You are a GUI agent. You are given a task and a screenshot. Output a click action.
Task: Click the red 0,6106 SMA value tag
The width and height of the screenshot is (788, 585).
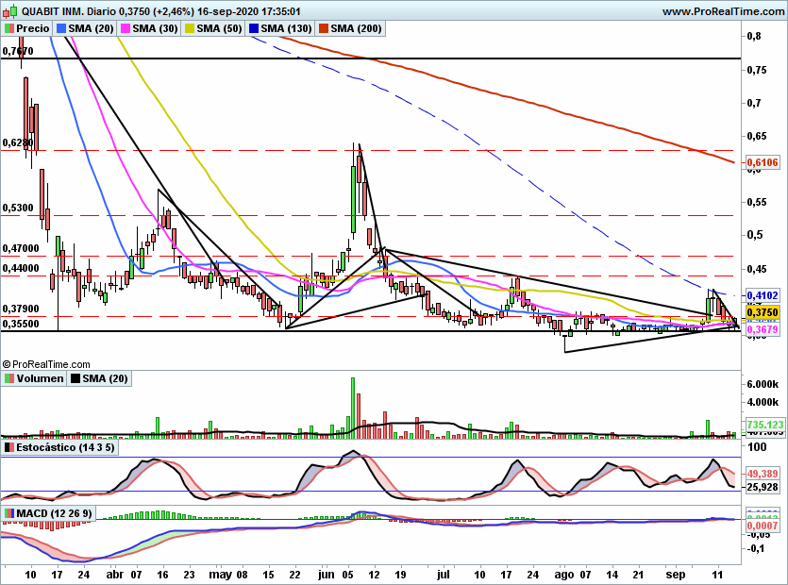coord(763,162)
